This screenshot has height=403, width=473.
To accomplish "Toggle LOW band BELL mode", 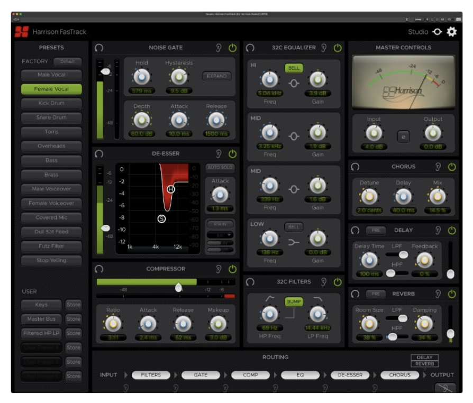I will (x=294, y=227).
